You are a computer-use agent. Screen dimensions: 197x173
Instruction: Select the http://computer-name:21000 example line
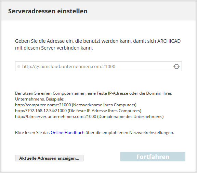43,105
